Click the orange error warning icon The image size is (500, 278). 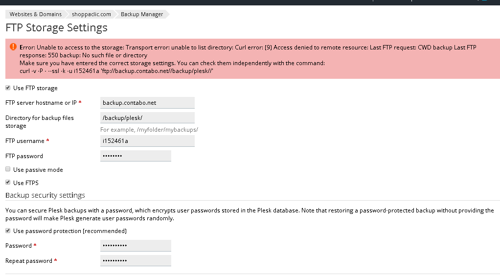13,47
